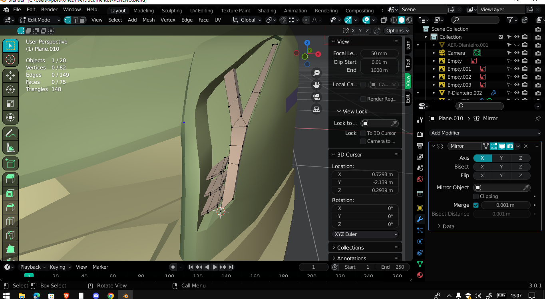Click the pan view hand icon
Image resolution: width=545 pixels, height=299 pixels.
coord(316,85)
